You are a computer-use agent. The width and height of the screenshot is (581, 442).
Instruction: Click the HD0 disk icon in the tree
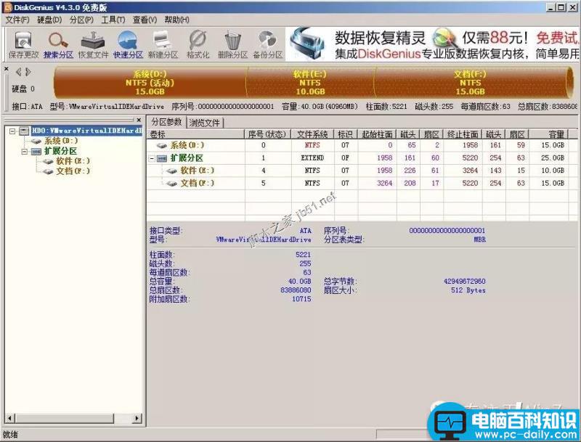coord(24,131)
